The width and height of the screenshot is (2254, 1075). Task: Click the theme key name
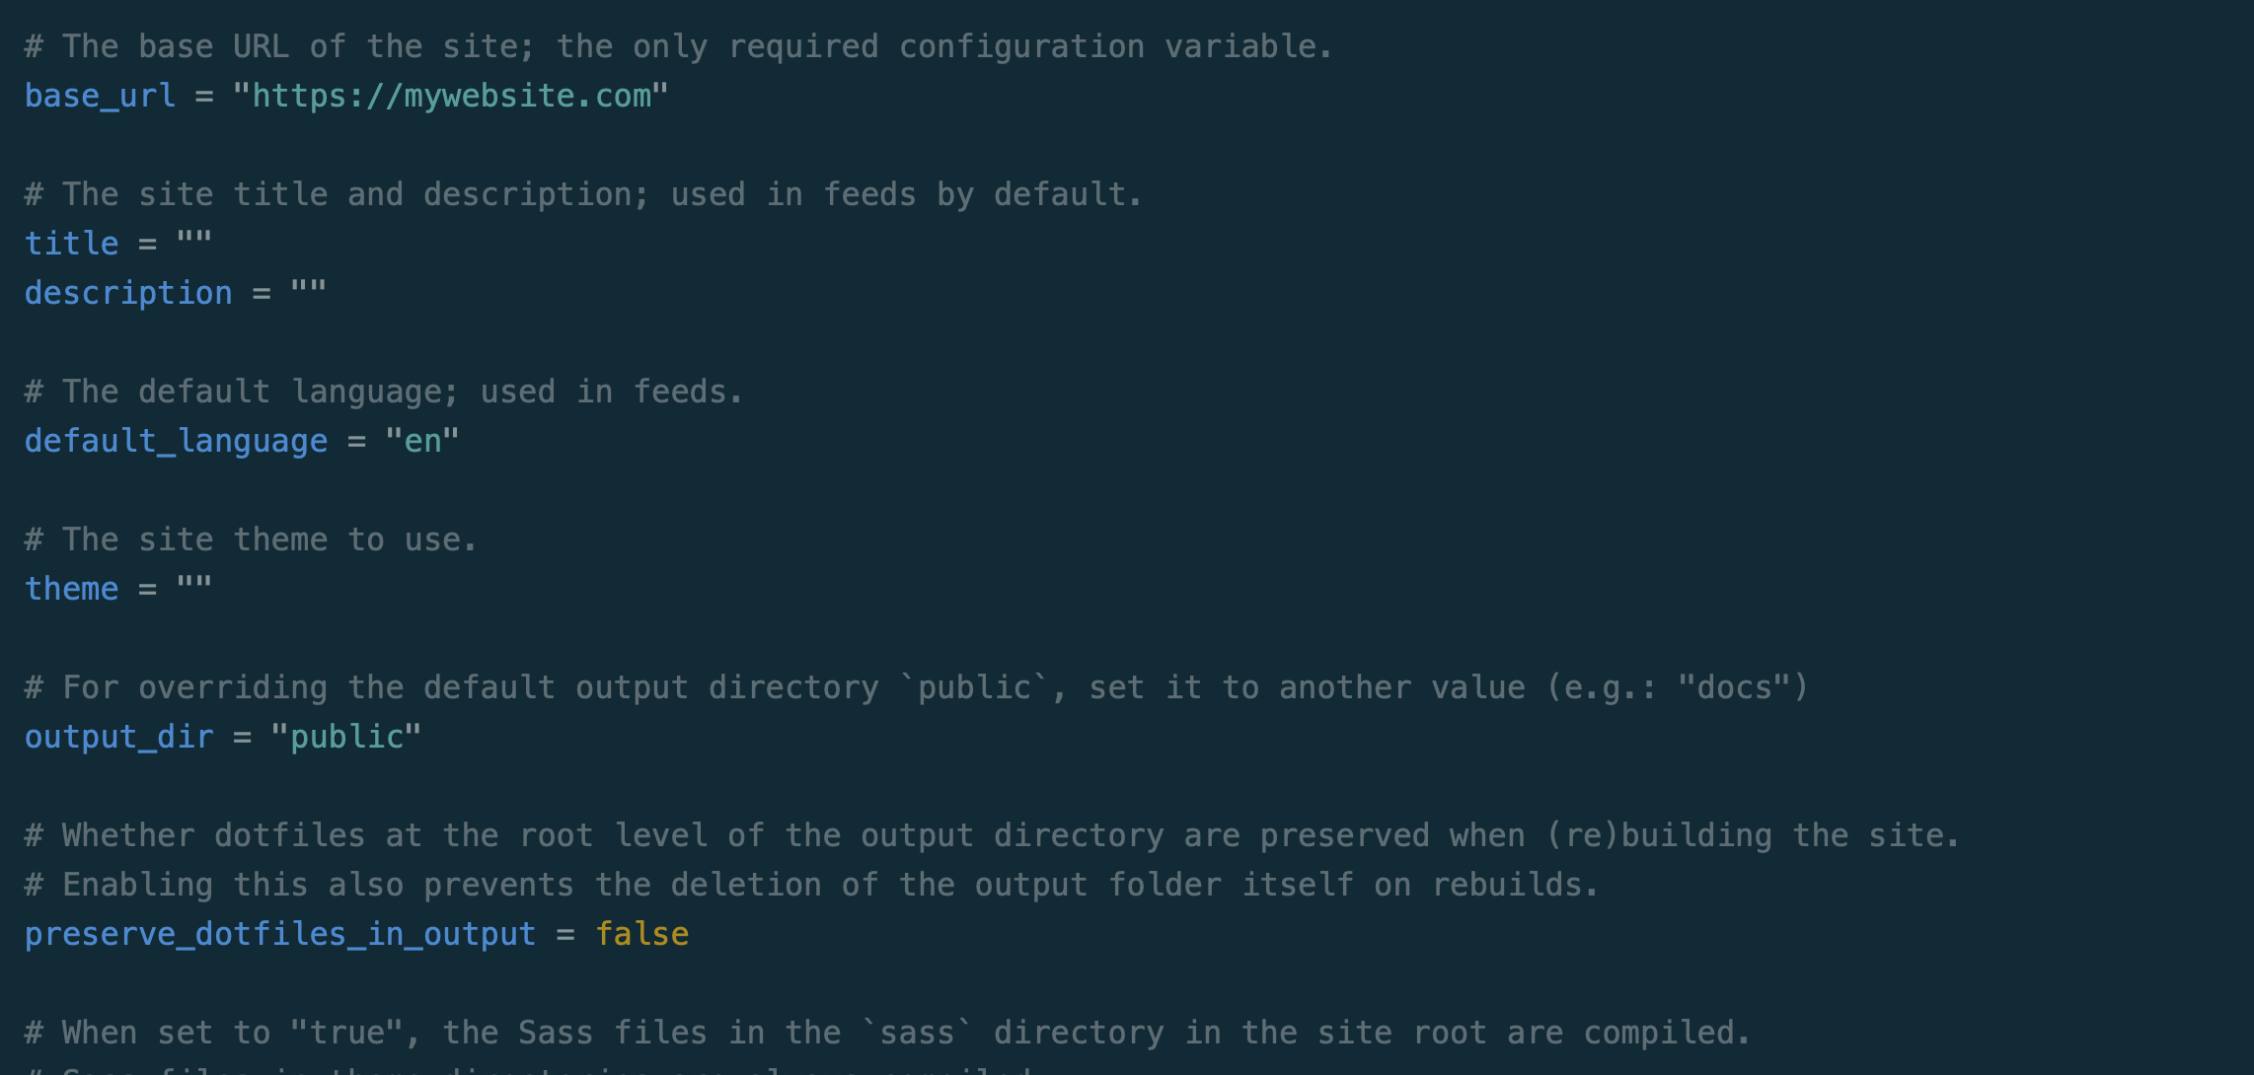[71, 589]
